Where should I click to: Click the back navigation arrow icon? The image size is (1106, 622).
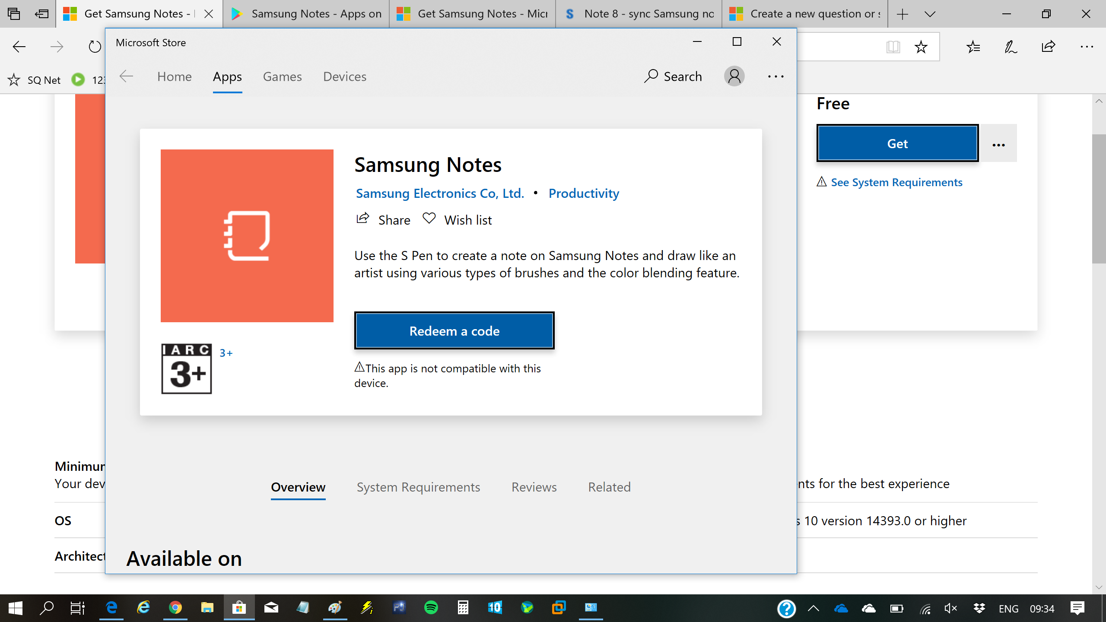(125, 76)
